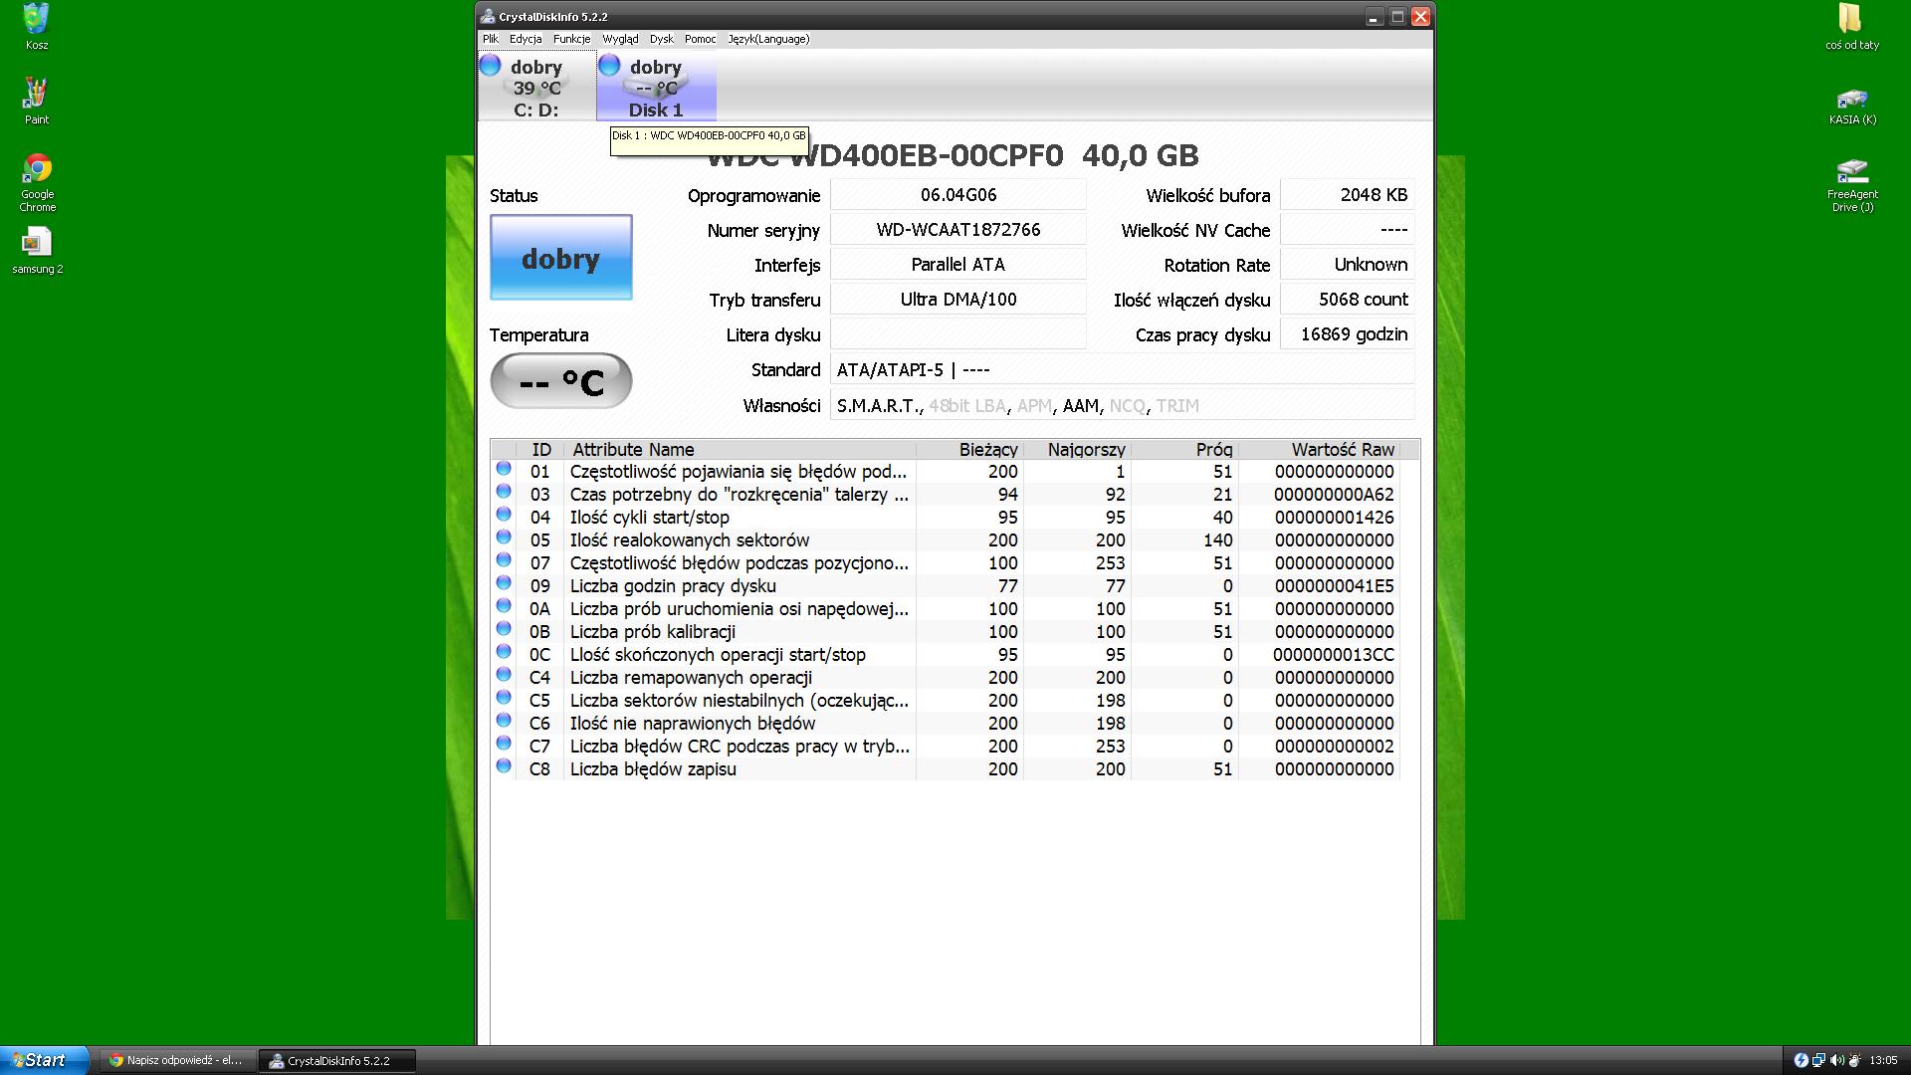Open the Wygląd menu

click(621, 39)
